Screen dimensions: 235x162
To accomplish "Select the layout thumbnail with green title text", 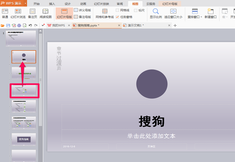I will click(24, 73).
